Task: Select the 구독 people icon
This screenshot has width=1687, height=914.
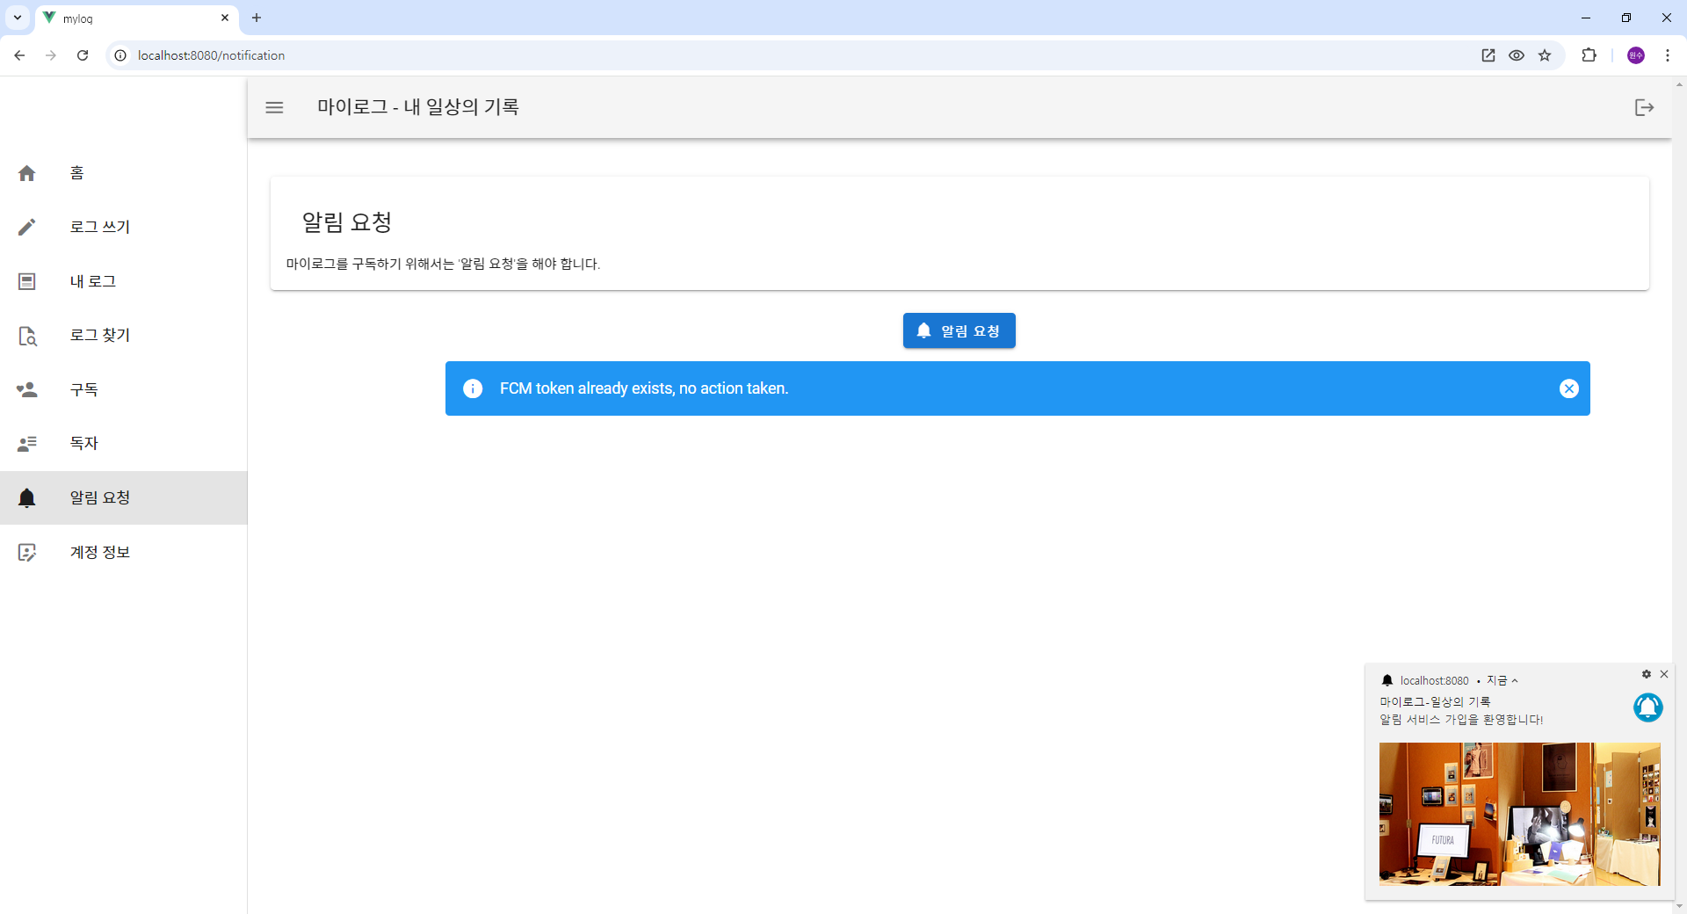Action: tap(27, 389)
